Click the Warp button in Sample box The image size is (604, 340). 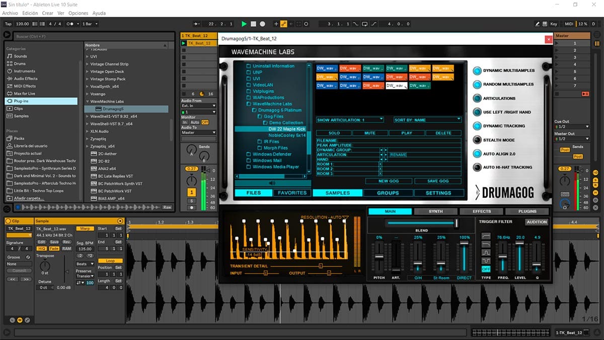point(85,229)
